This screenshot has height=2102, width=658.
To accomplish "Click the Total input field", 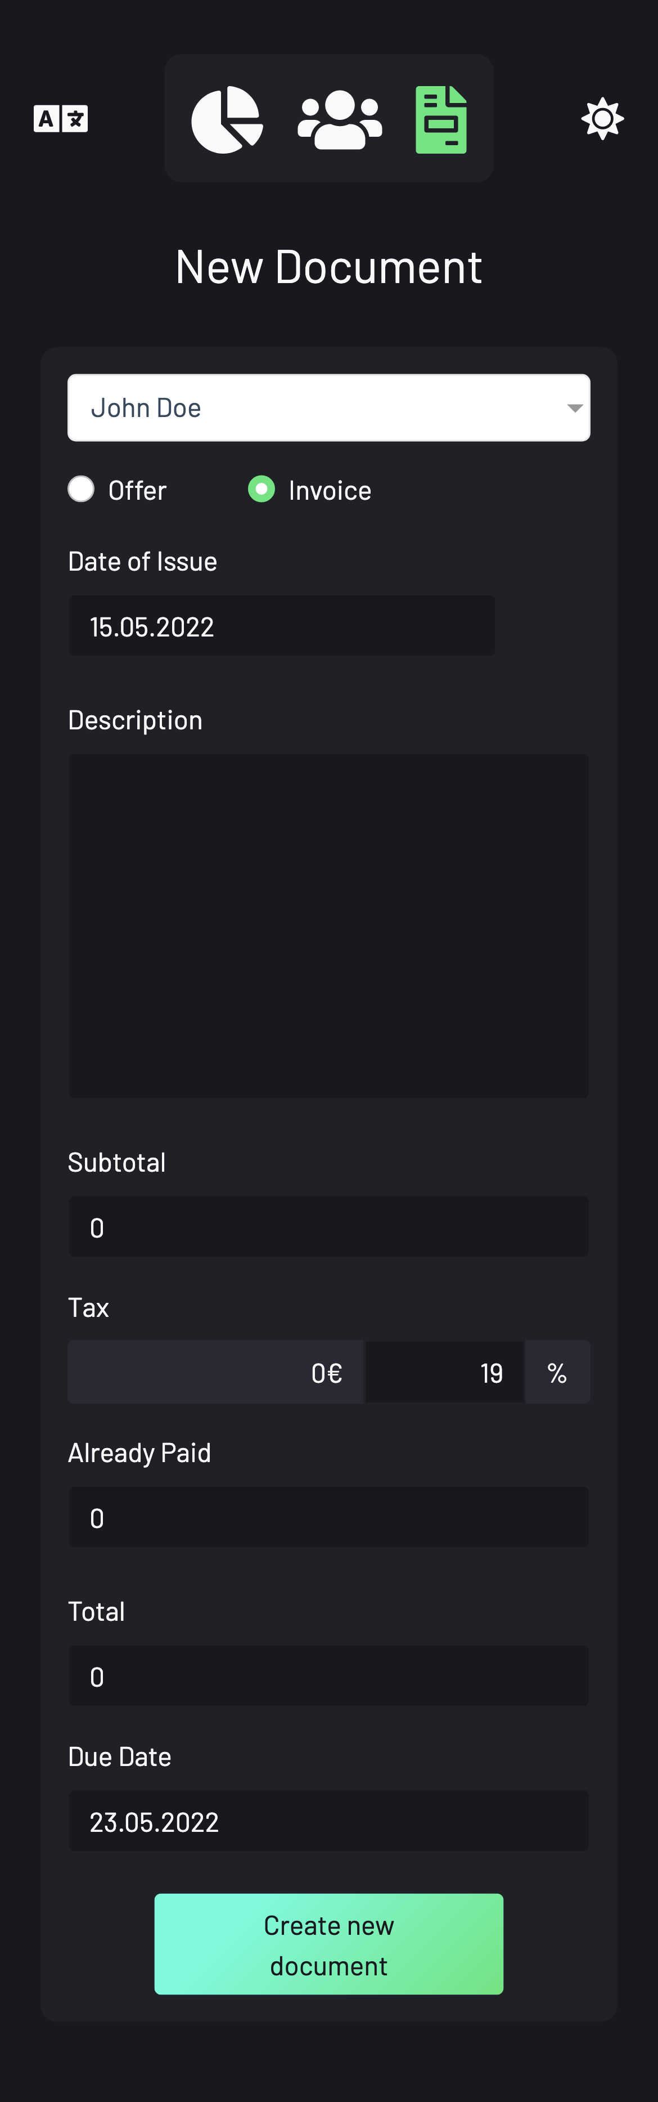I will point(328,1675).
